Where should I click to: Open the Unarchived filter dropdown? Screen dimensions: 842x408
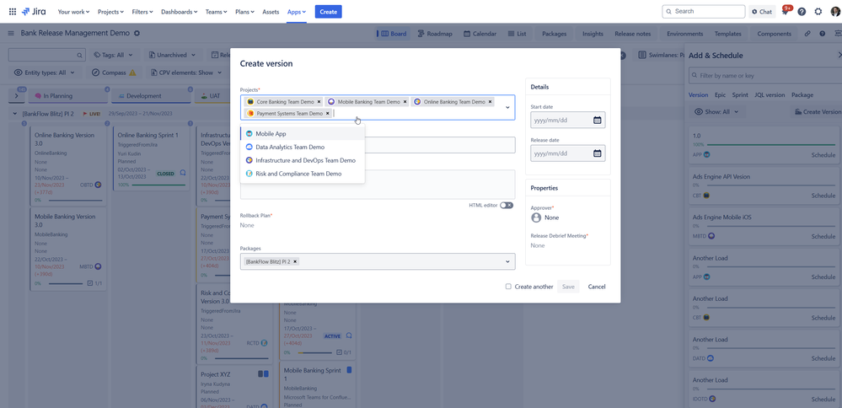[173, 55]
